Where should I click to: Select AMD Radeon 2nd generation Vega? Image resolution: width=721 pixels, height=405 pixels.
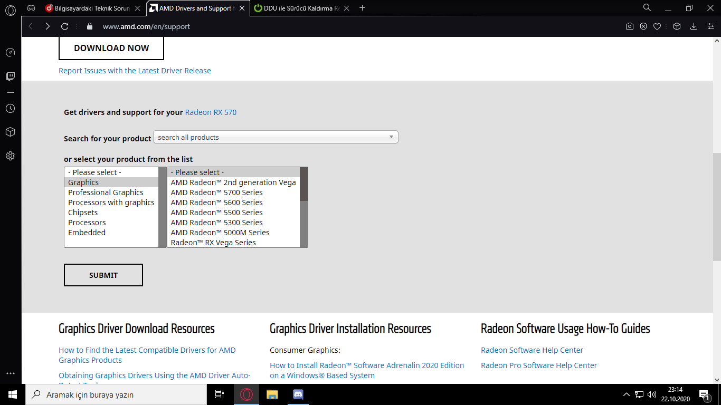pos(233,182)
